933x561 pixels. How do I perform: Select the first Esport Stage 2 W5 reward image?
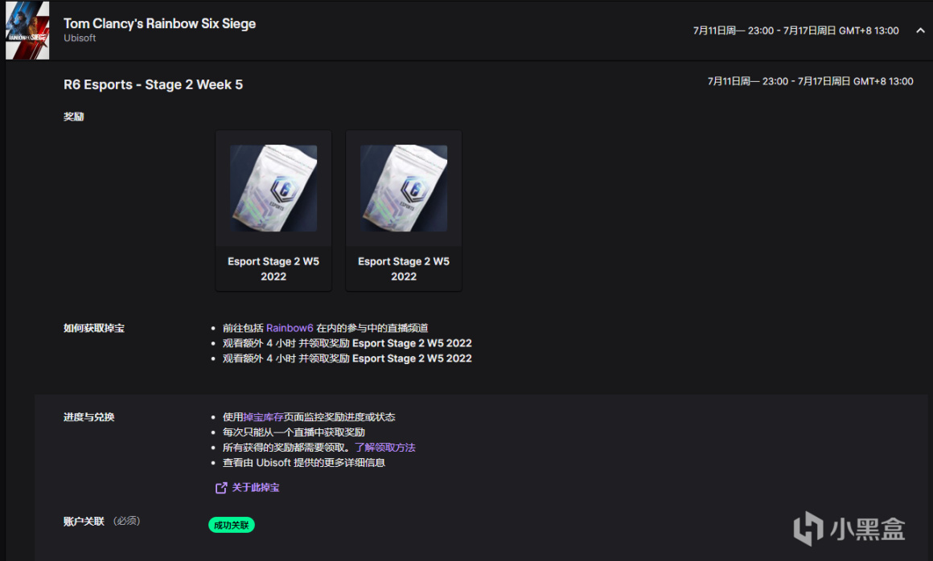tap(273, 188)
